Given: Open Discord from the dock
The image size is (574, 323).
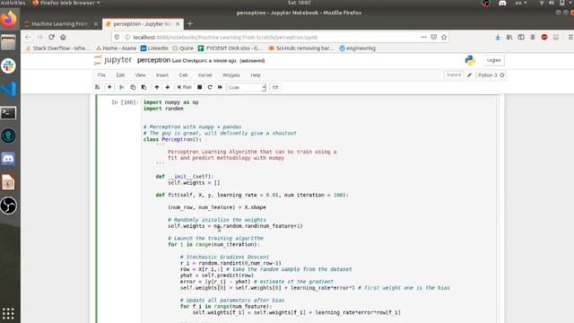Looking at the screenshot, I should coord(8,159).
